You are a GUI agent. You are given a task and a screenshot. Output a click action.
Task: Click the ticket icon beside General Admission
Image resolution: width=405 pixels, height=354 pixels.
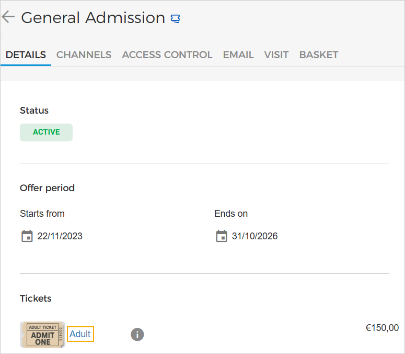click(176, 19)
